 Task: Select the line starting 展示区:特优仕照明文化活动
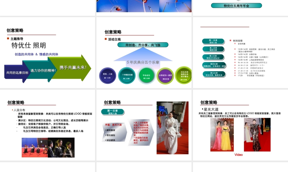pyautogui.click(x=53, y=120)
